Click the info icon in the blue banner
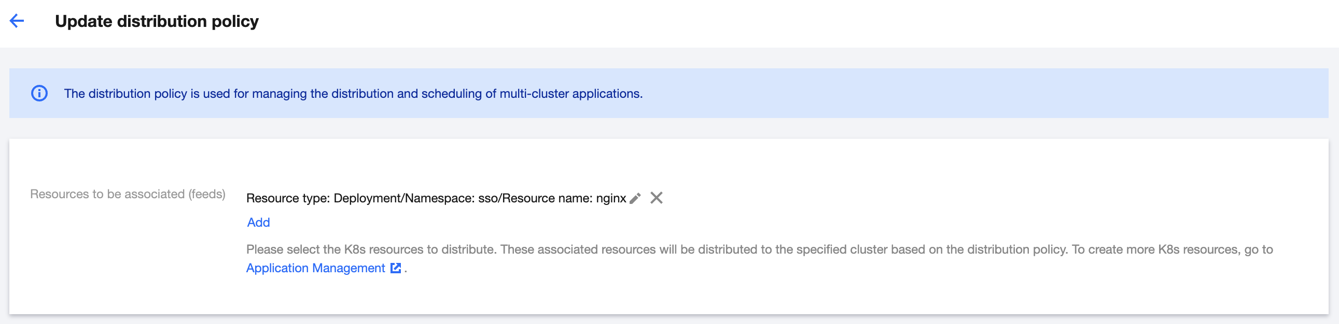 [x=39, y=93]
